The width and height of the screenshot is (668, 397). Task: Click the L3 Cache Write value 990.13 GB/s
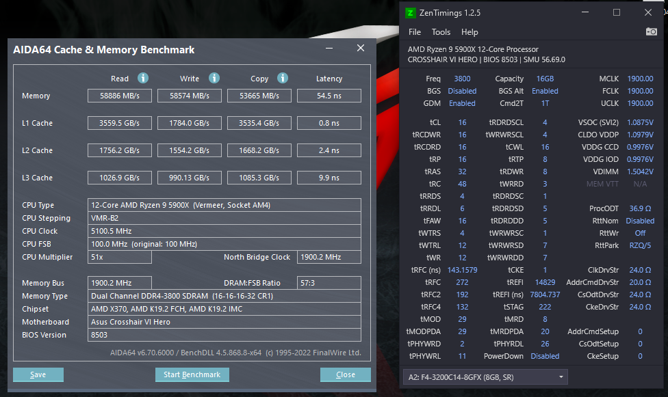pos(190,178)
